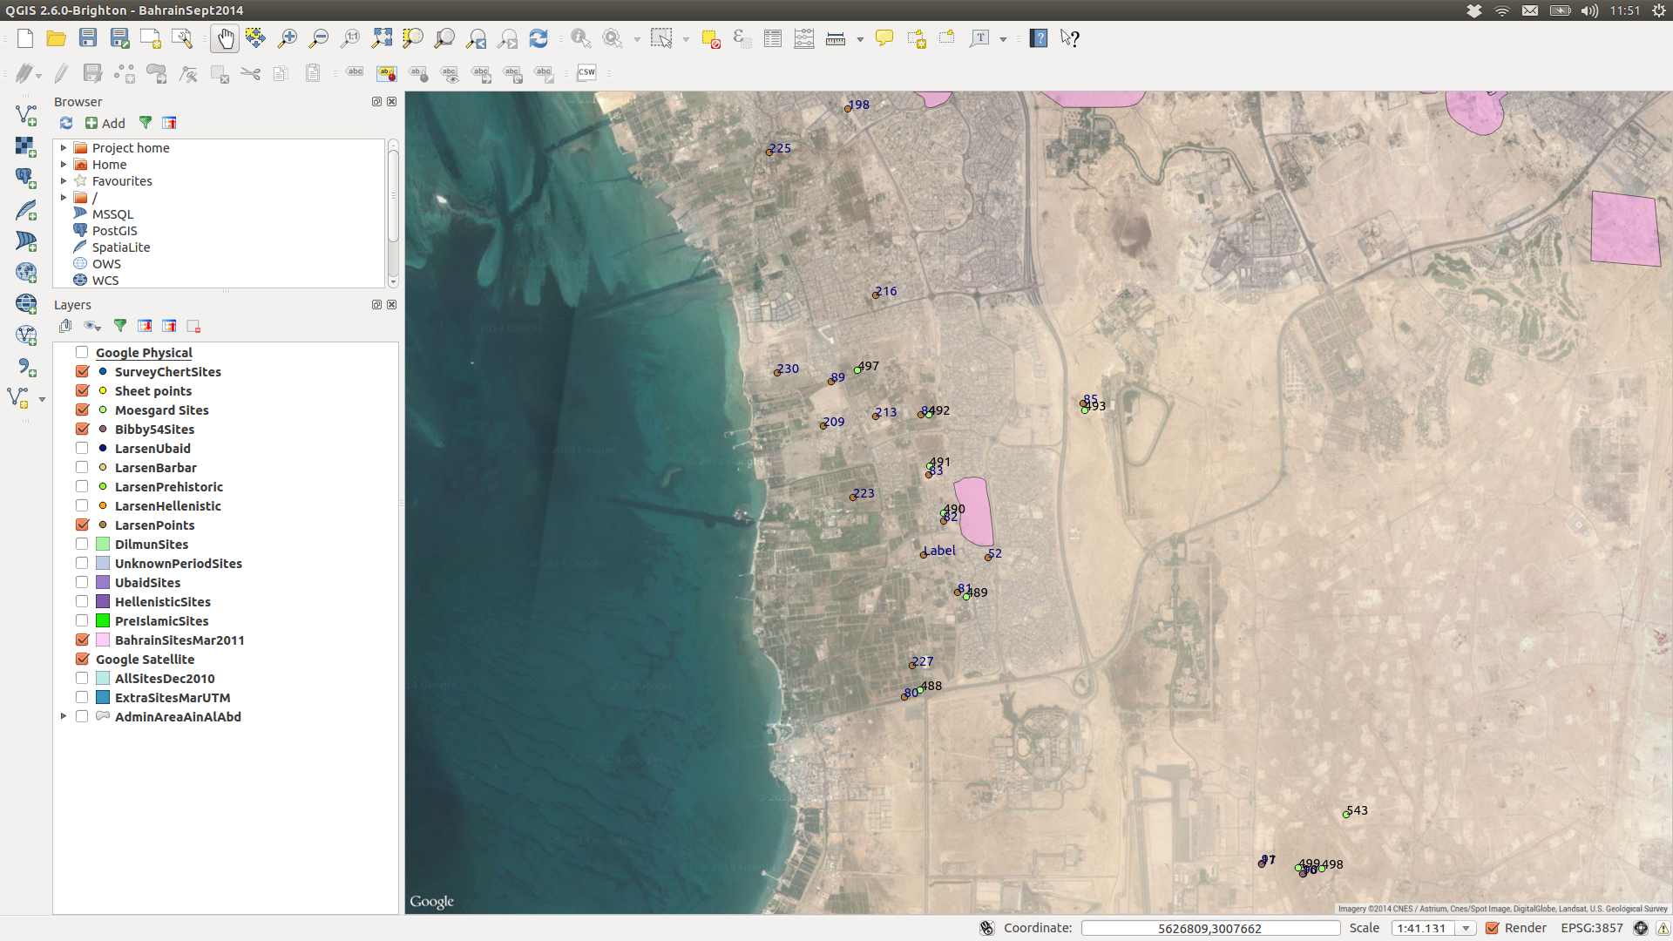Select the LarsenPoints layer
This screenshot has height=941, width=1673.
point(154,525)
